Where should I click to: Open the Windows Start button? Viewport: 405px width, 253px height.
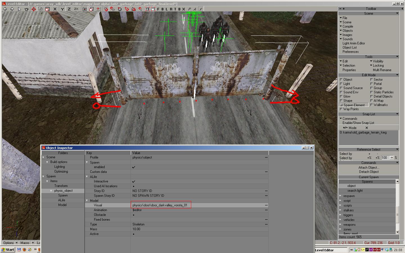coord(8,250)
